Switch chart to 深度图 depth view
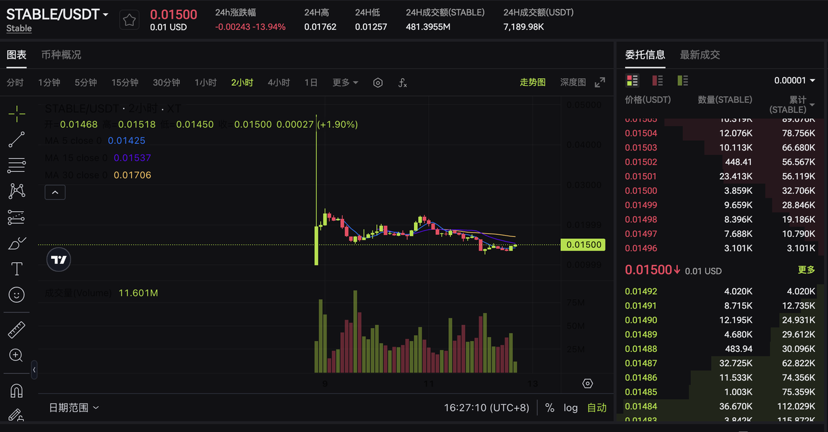Viewport: 828px width, 432px height. [x=572, y=82]
